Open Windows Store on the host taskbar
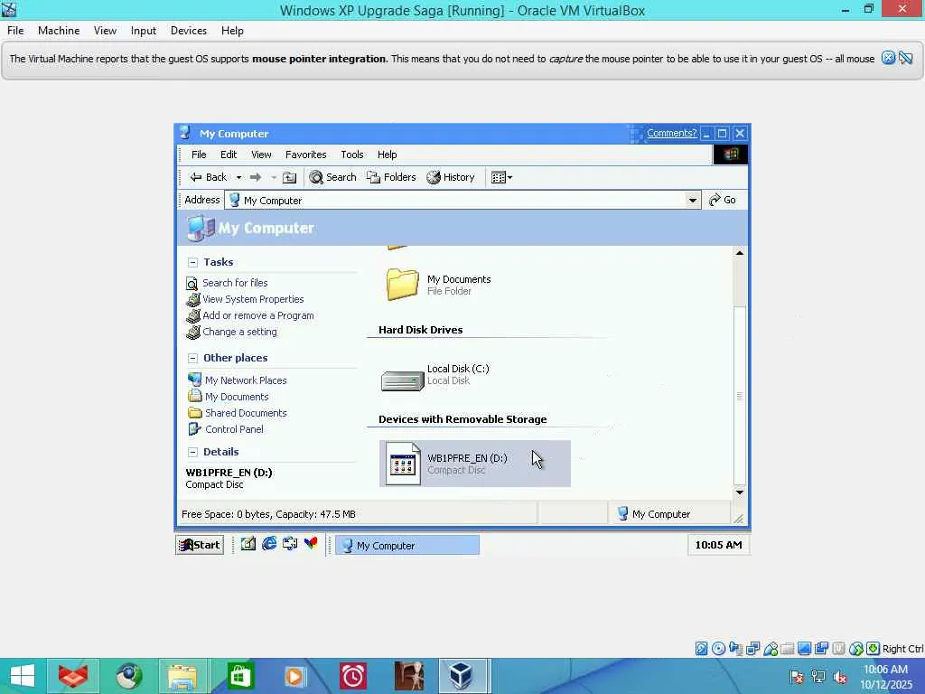The width and height of the screenshot is (925, 694). pos(239,676)
